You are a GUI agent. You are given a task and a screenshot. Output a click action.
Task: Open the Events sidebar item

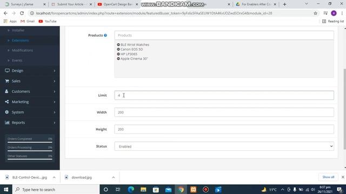click(17, 60)
